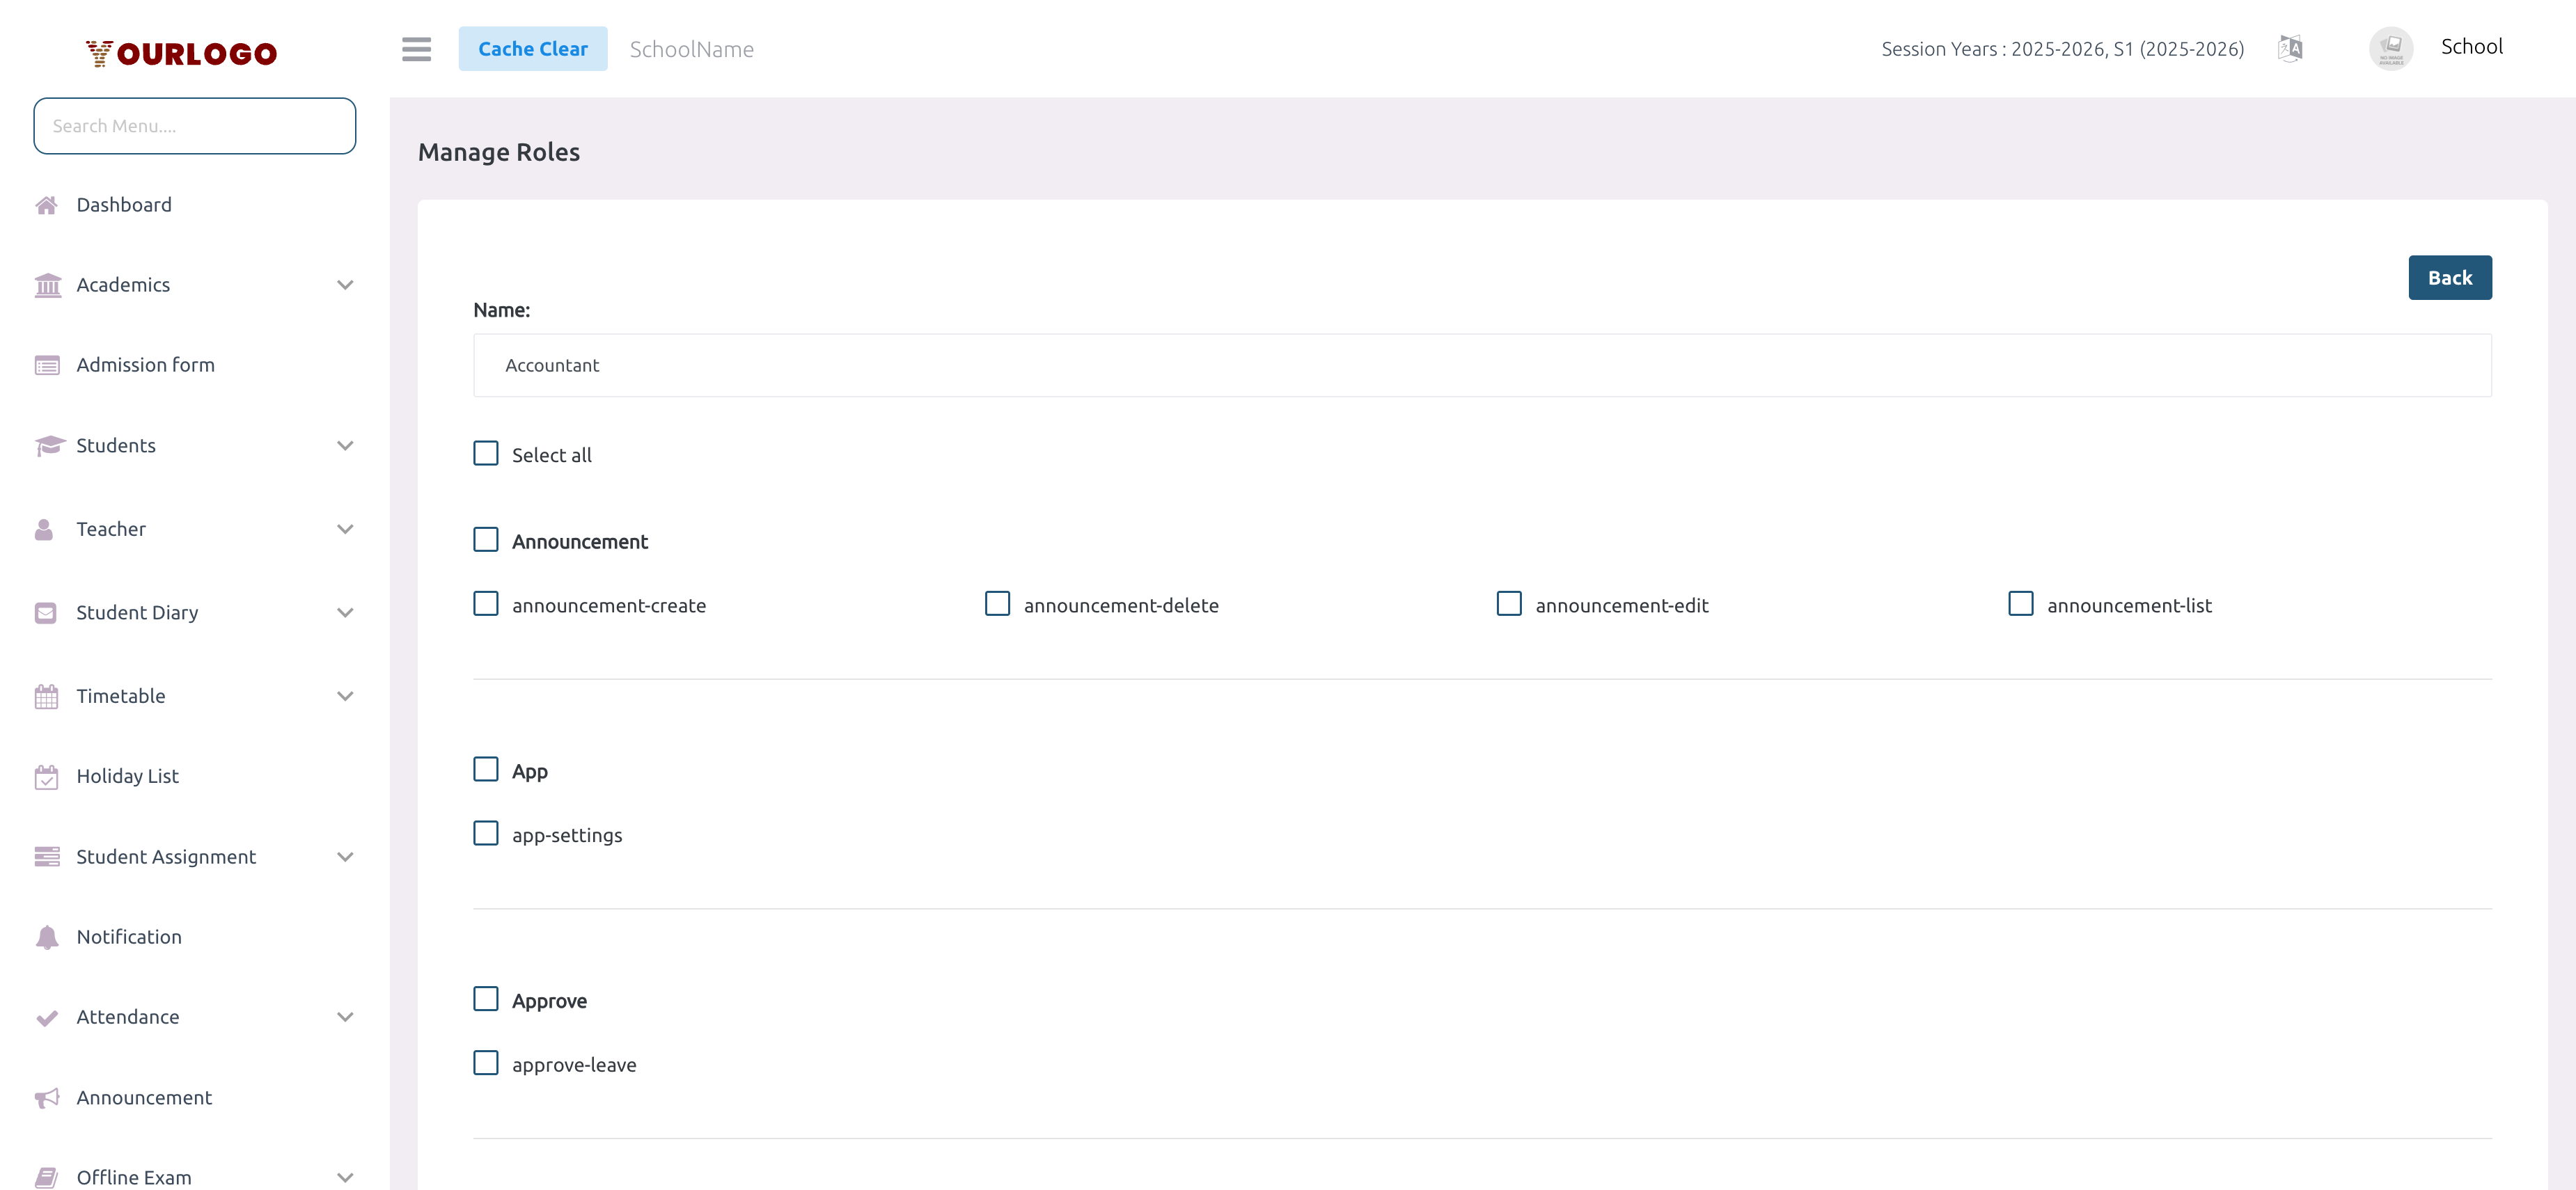Click the Notification bell icon
The width and height of the screenshot is (2576, 1190).
tap(47, 937)
